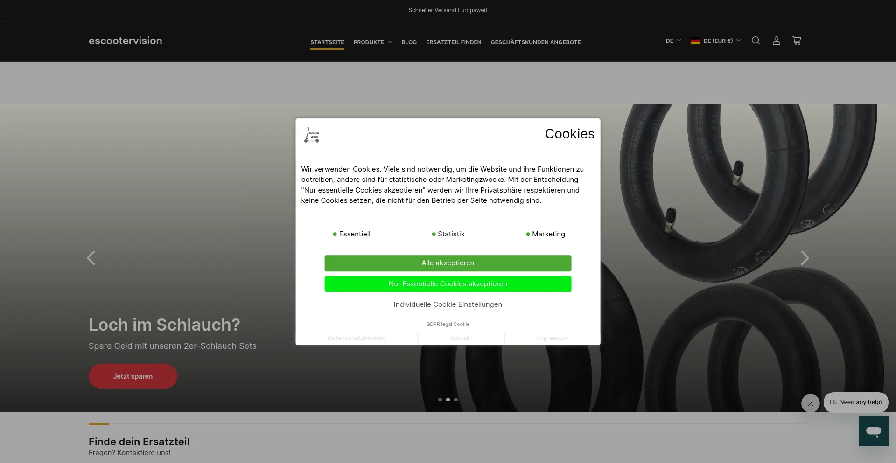Toggle the Statistik cookie option
896x463 pixels.
click(448, 234)
